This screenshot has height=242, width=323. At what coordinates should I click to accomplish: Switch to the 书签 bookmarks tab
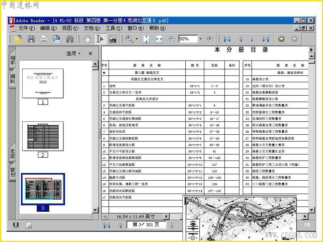point(13,60)
